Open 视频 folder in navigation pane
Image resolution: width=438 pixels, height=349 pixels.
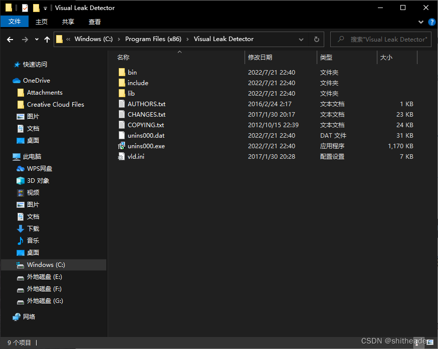tap(33, 193)
